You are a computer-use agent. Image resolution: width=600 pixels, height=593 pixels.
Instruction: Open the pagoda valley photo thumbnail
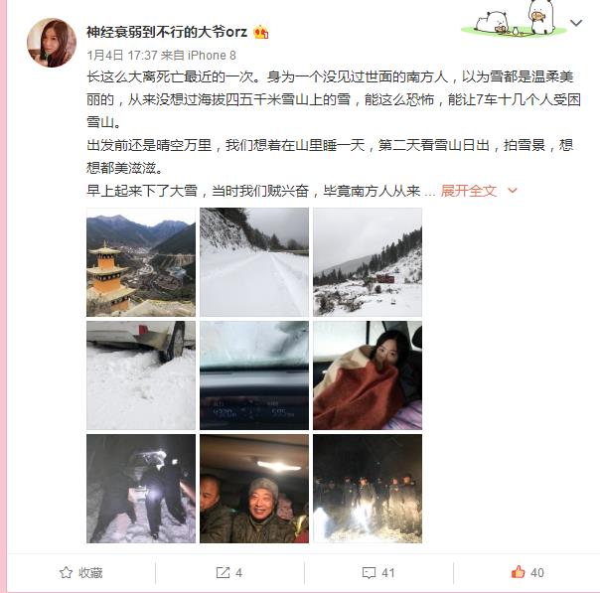point(141,262)
